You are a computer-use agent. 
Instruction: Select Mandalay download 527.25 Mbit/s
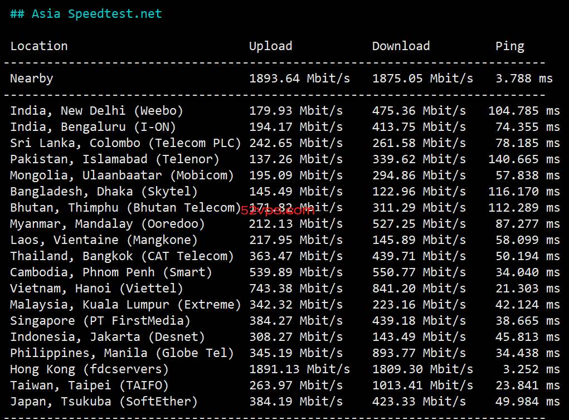tap(419, 224)
